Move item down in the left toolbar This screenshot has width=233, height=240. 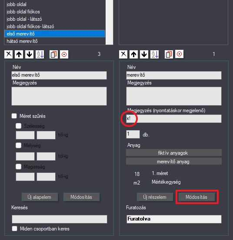(29, 54)
